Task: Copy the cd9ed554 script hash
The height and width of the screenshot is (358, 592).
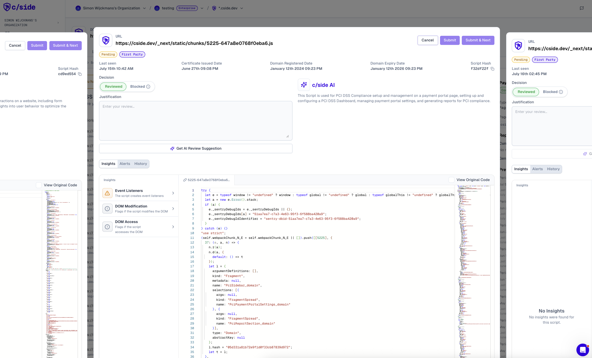Action: (80, 74)
